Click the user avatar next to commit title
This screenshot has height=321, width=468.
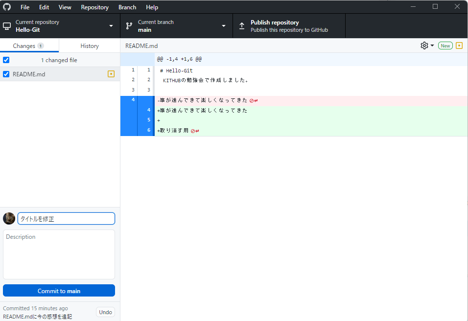[9, 218]
